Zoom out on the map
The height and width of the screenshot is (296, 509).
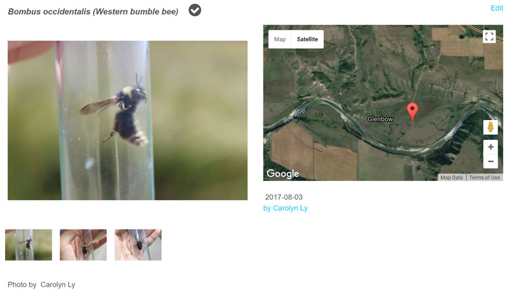click(x=490, y=161)
